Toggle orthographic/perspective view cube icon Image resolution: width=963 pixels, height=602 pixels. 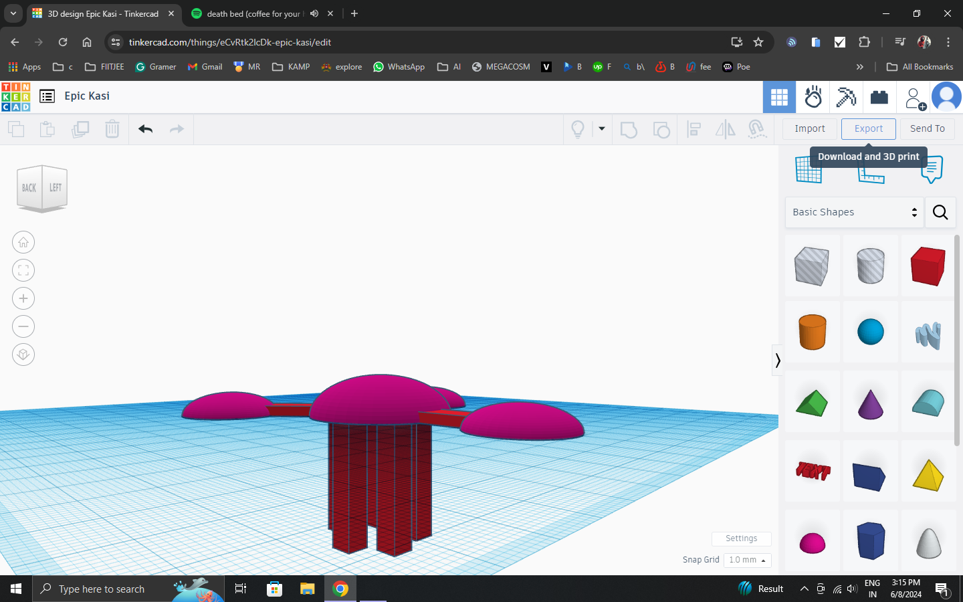point(23,355)
